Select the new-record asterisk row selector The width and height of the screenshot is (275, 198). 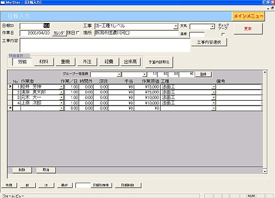(10, 108)
